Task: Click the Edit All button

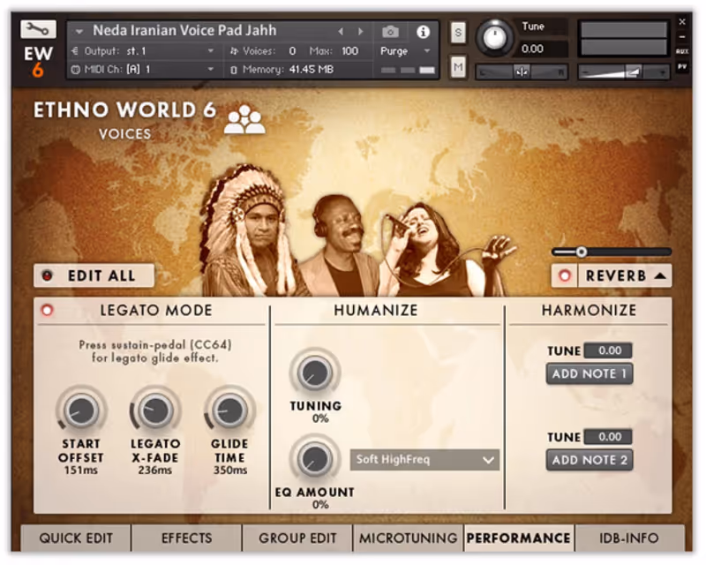Action: [x=94, y=275]
